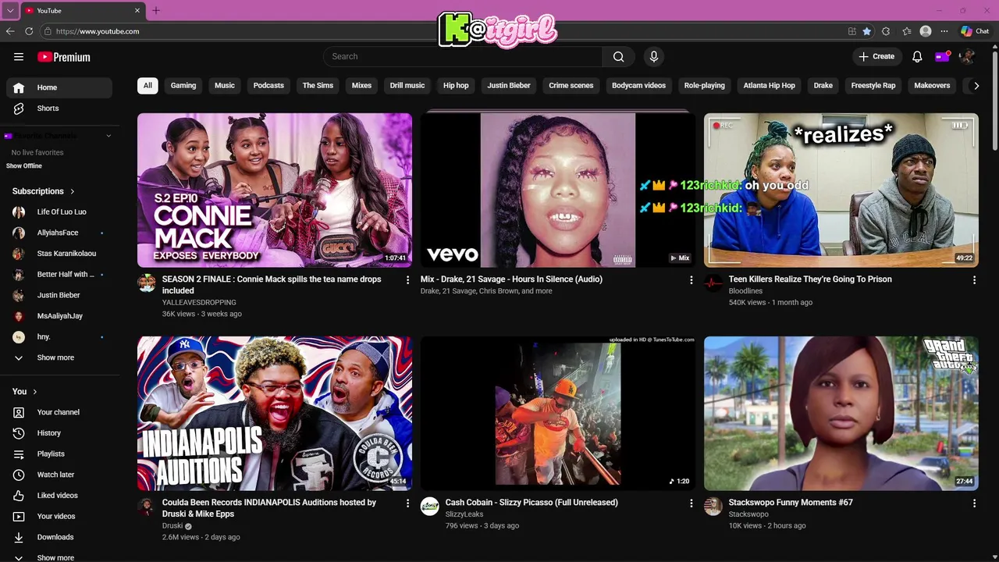999x562 pixels.
Task: Open the notifications bell
Action: [x=917, y=56]
